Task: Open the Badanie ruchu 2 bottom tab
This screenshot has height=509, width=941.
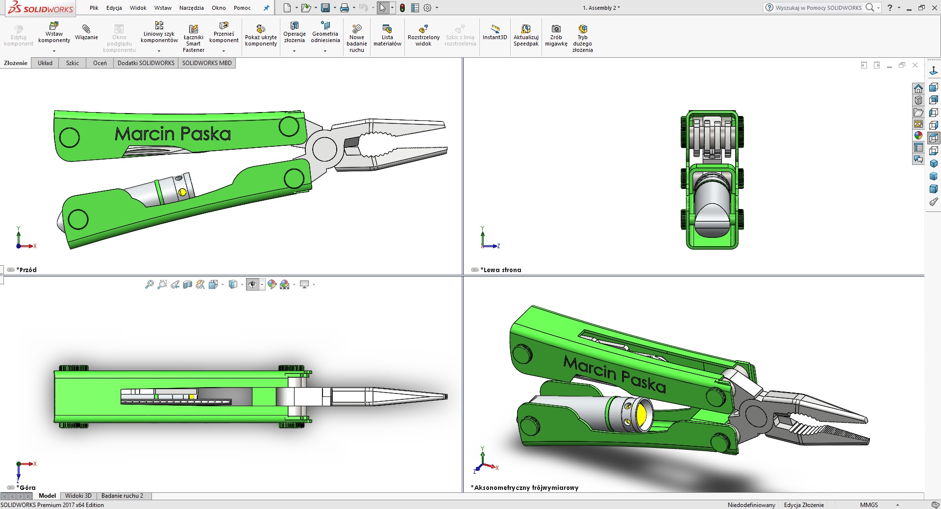Action: pos(122,496)
